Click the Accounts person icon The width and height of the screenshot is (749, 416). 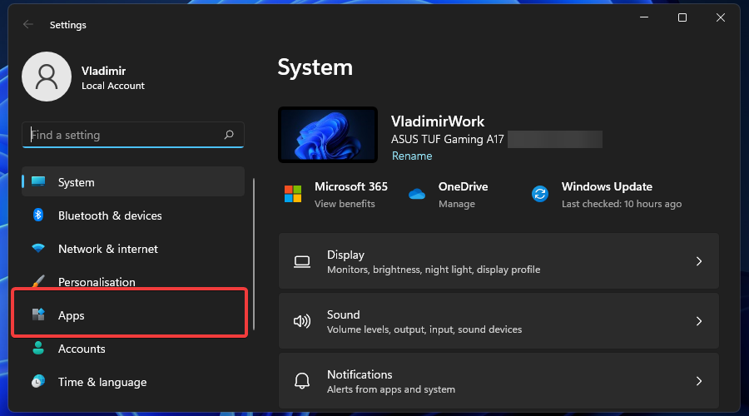click(x=38, y=349)
